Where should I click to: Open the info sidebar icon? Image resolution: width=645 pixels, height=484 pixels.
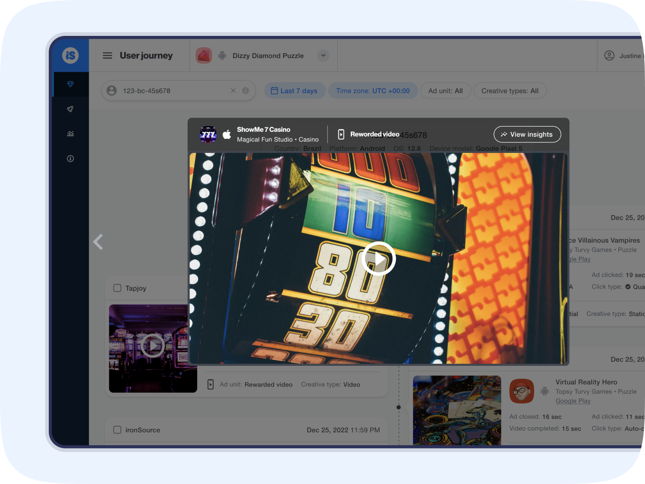[71, 159]
